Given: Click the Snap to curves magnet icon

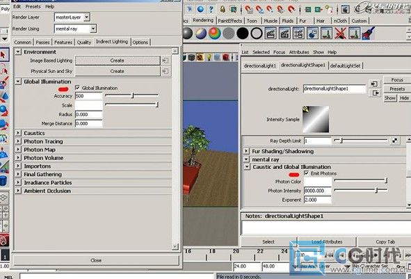Looking at the screenshot, I should [259, 9].
